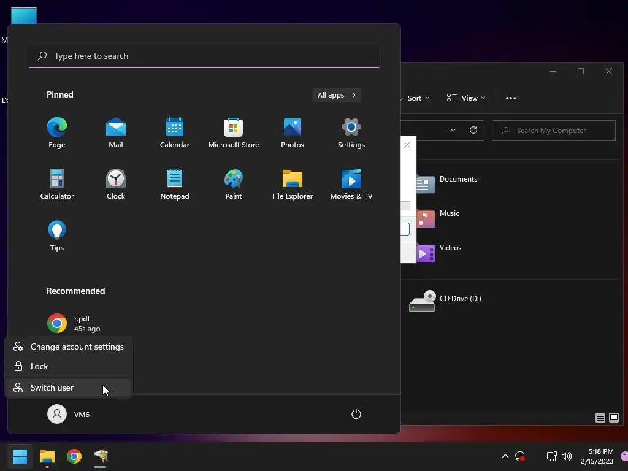Open the Calendar pinned app

point(175,133)
